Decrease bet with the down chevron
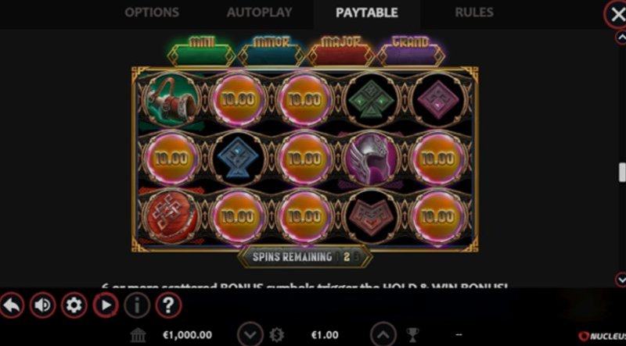Viewport: 626px width, 346px height. (250, 335)
